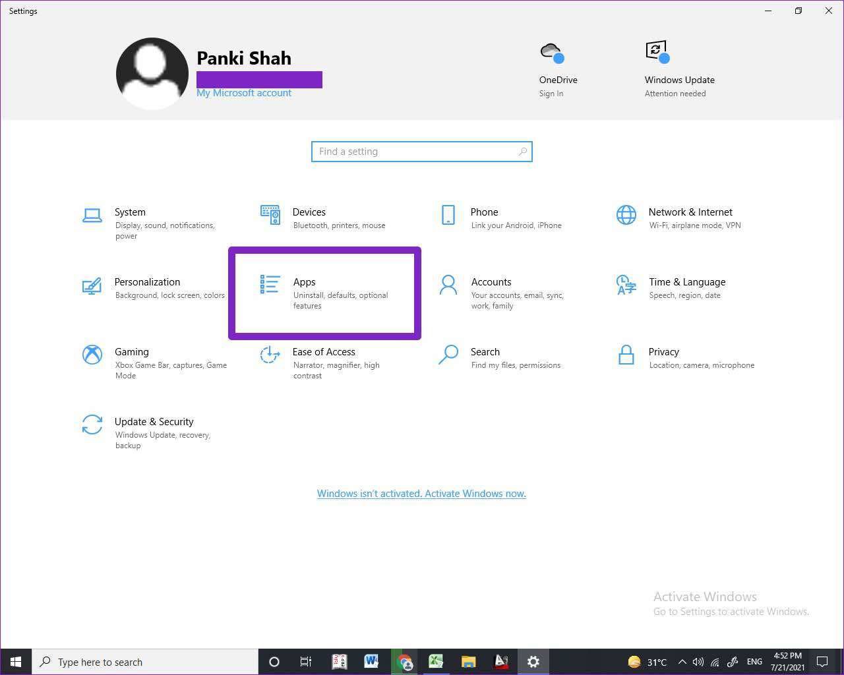
Task: Focus the Find a setting box
Action: (x=421, y=152)
